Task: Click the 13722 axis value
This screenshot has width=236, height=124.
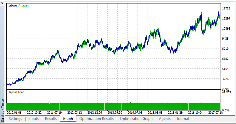Action: 226,8
